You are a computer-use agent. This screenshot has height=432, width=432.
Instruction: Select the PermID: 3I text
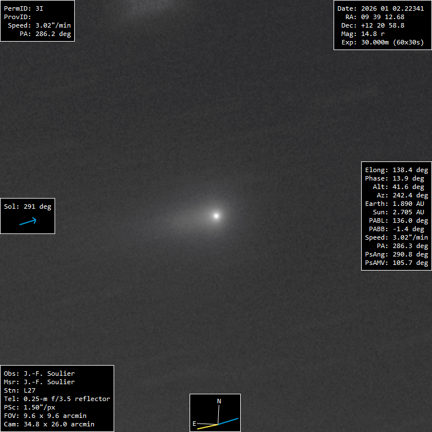(23, 8)
